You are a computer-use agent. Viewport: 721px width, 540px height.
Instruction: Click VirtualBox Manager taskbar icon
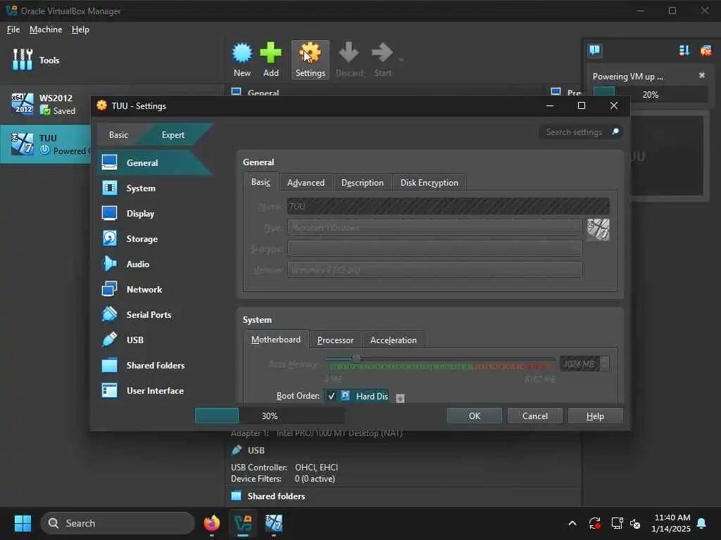tap(243, 523)
